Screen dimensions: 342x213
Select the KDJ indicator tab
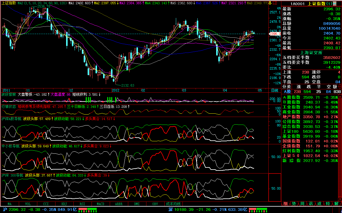point(64,204)
